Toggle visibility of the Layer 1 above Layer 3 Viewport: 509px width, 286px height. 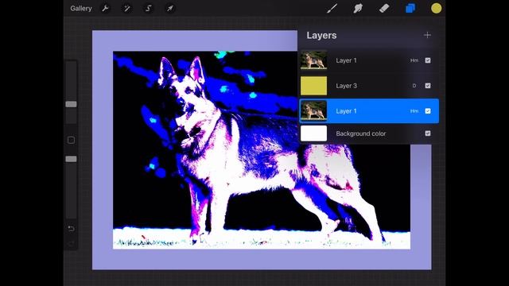428,60
